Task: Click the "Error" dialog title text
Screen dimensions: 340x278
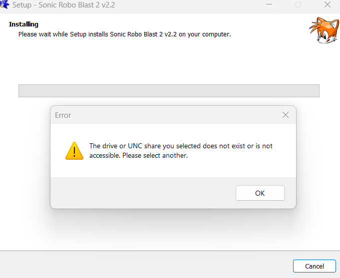Action: click(x=63, y=115)
